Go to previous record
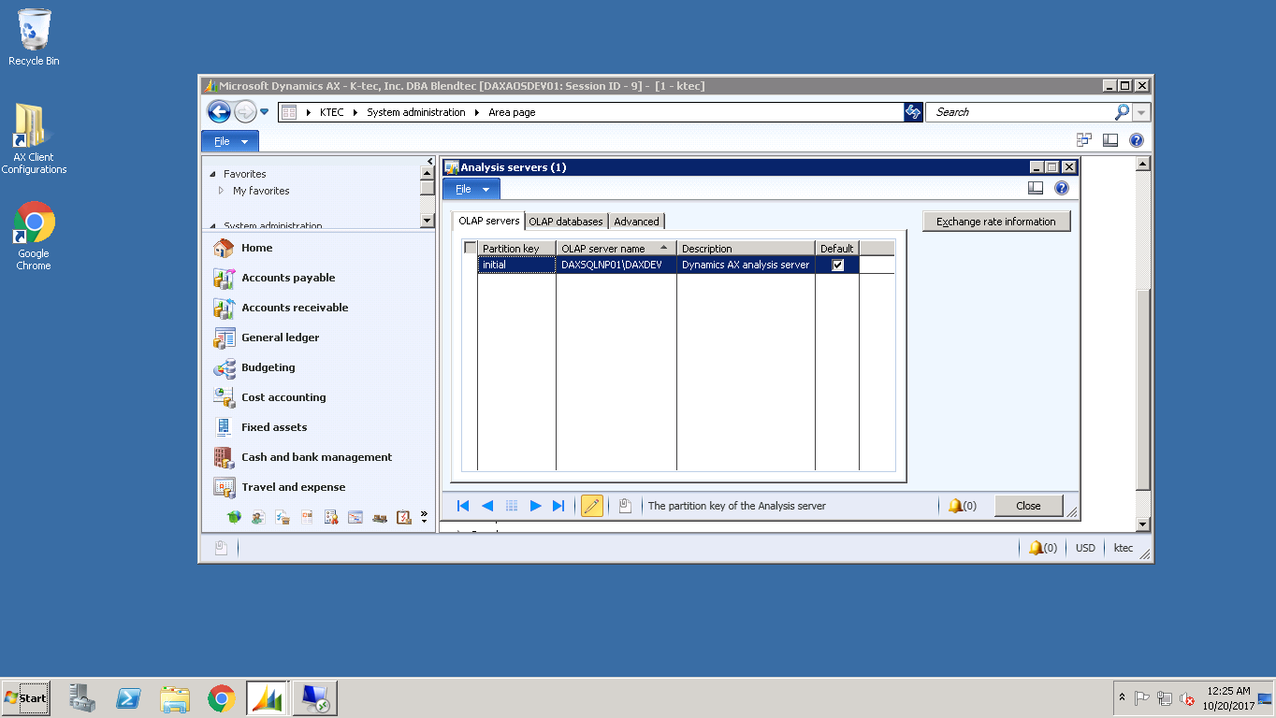The height and width of the screenshot is (718, 1276). coord(487,506)
